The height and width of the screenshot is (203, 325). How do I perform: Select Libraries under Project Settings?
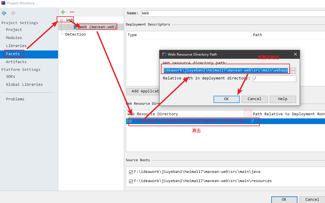[x=16, y=46]
